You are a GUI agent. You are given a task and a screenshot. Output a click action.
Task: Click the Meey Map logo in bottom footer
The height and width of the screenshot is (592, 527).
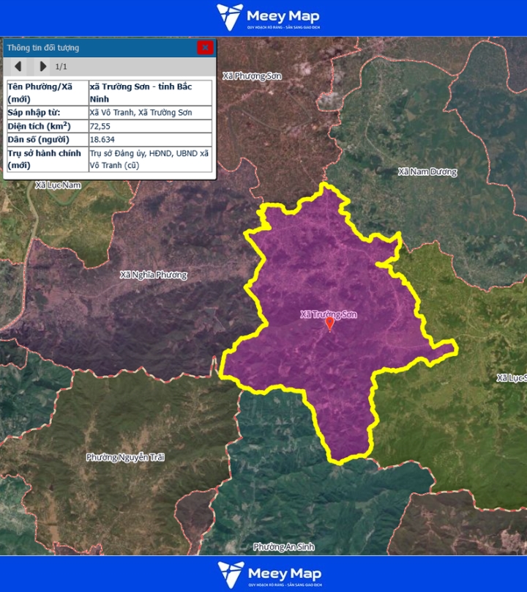[268, 574]
